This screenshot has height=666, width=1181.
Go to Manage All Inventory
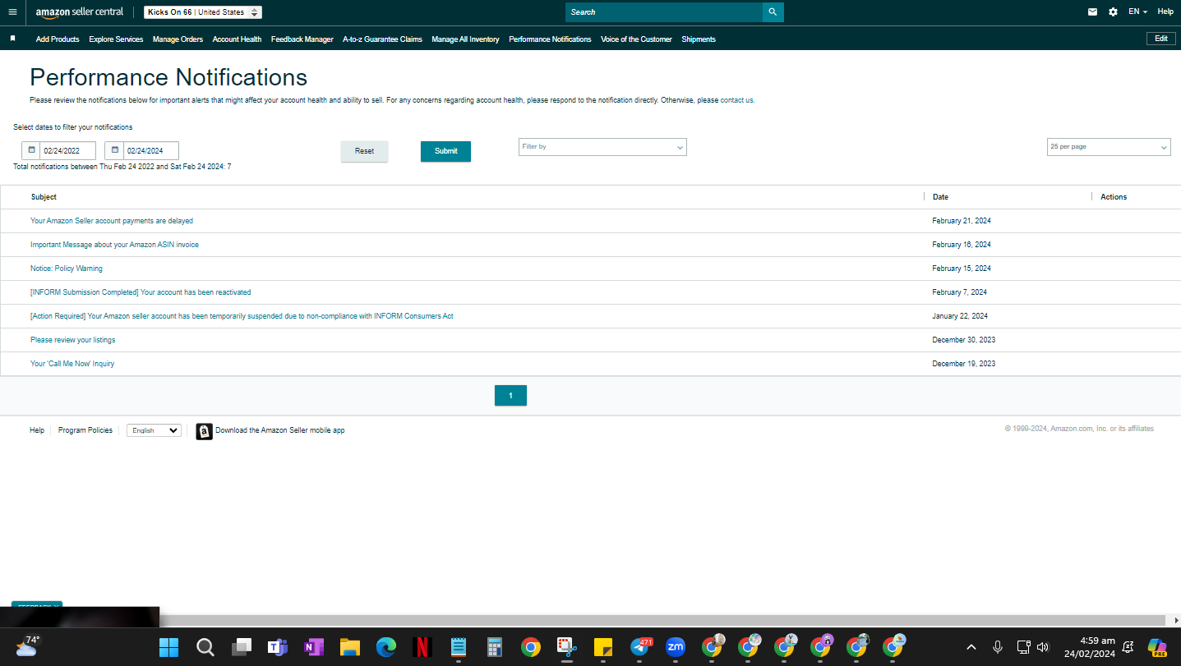coord(465,39)
